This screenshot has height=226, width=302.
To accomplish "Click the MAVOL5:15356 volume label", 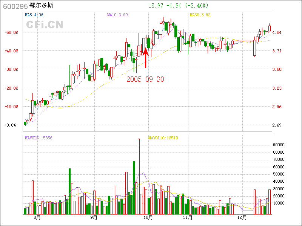I will tap(39, 138).
